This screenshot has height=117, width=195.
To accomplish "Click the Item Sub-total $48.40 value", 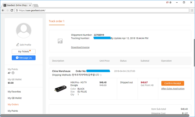I will pyautogui.click(x=184, y=109).
